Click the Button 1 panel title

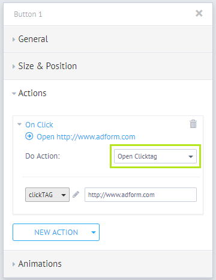(28, 14)
